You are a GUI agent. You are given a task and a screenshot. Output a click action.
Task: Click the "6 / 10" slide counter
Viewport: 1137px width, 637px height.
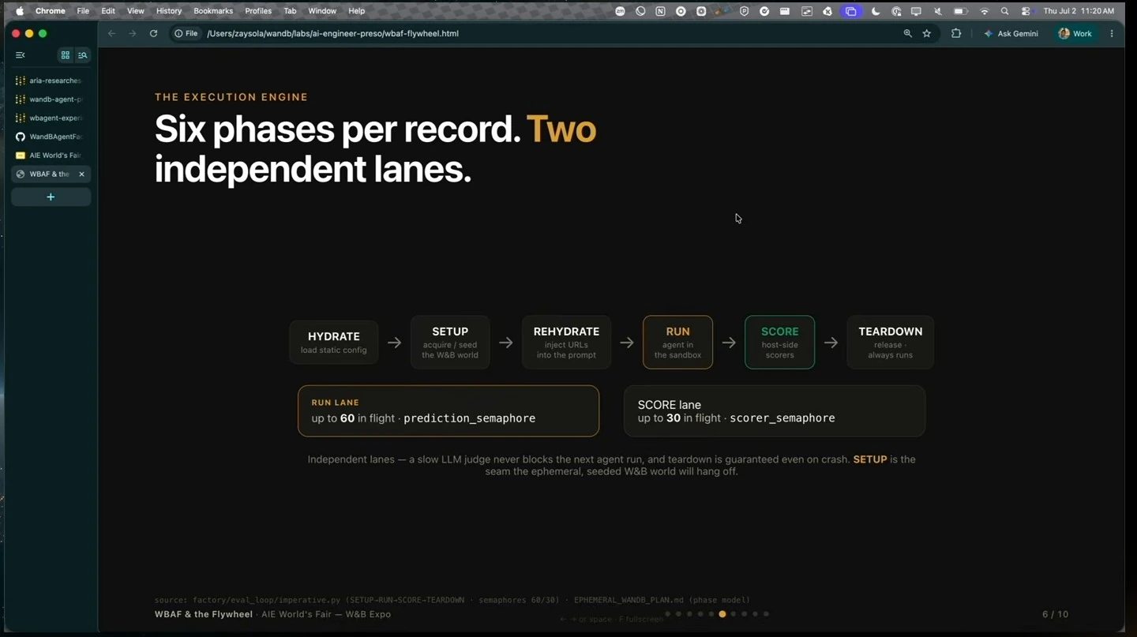click(1055, 614)
